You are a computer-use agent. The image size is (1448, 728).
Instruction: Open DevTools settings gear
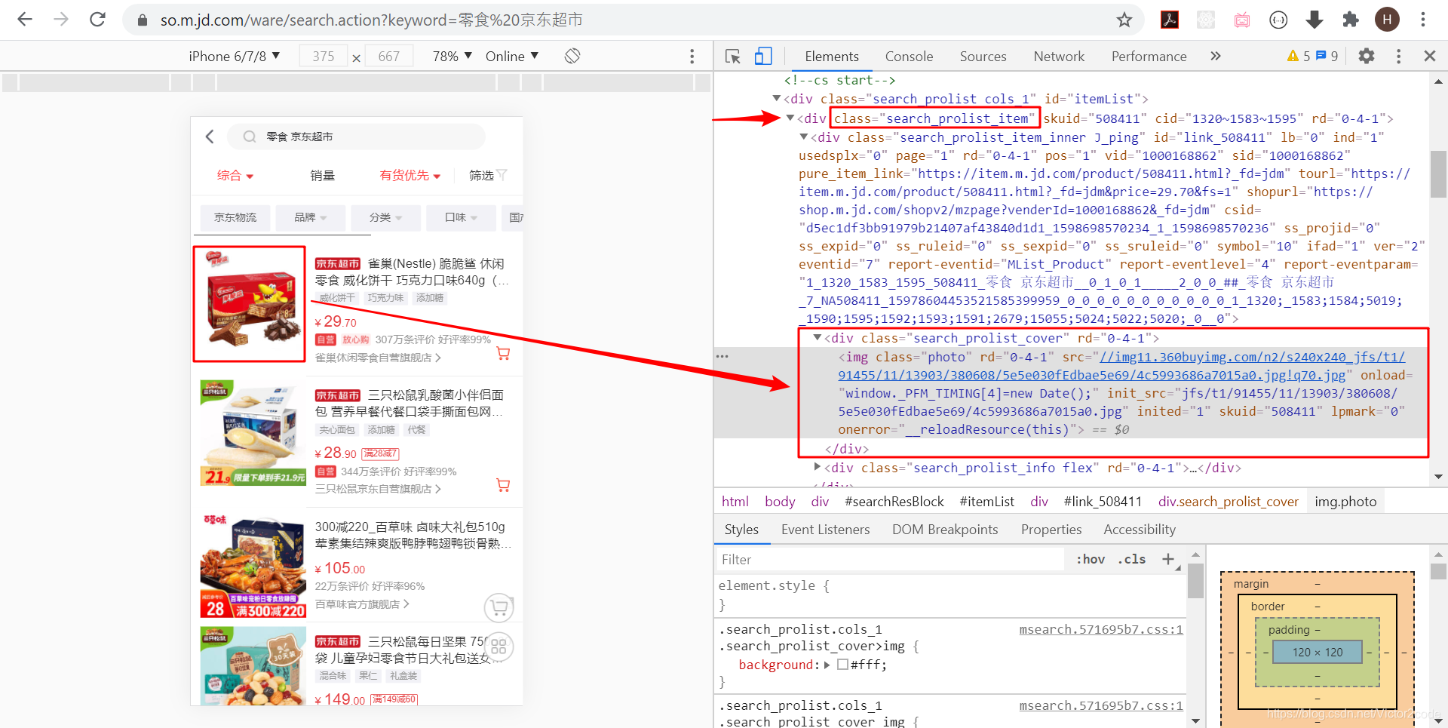[x=1367, y=56]
